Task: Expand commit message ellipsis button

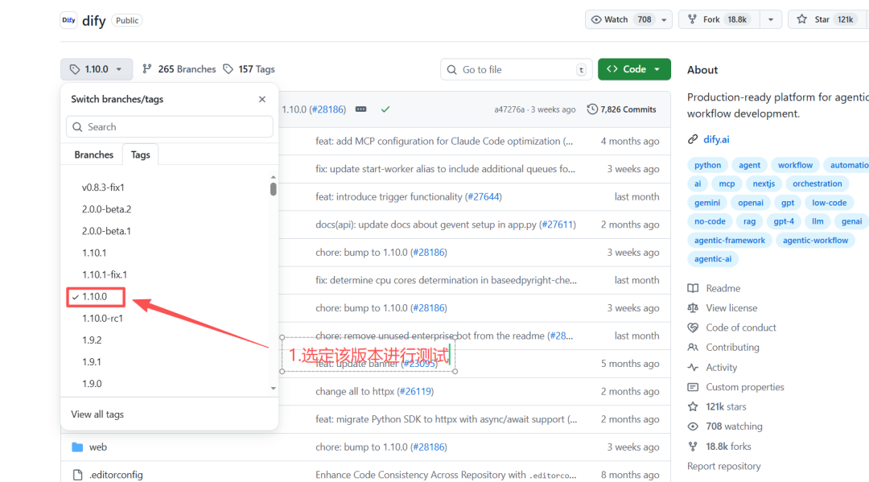Action: point(360,109)
